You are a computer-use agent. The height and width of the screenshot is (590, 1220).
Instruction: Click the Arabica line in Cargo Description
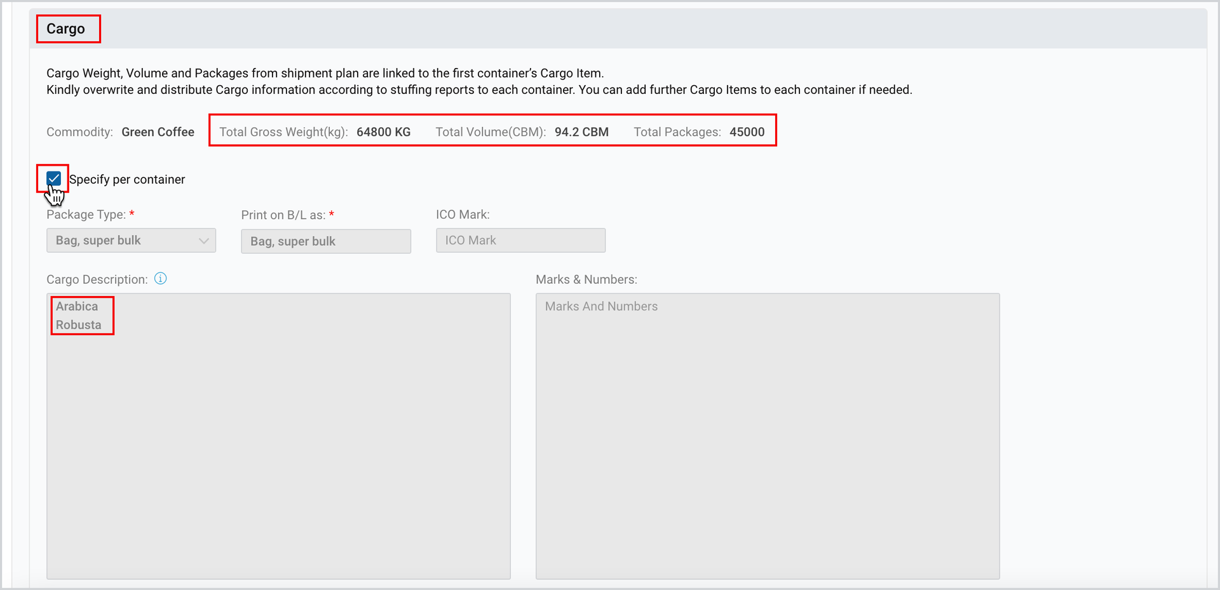pos(77,306)
